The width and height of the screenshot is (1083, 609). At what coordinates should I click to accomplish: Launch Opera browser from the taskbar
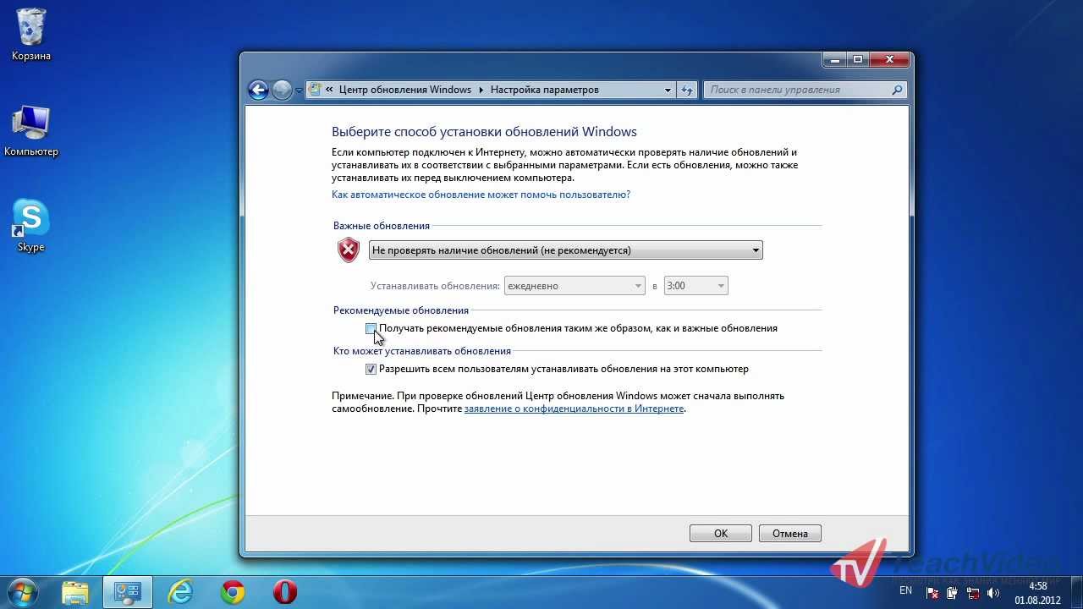[285, 592]
